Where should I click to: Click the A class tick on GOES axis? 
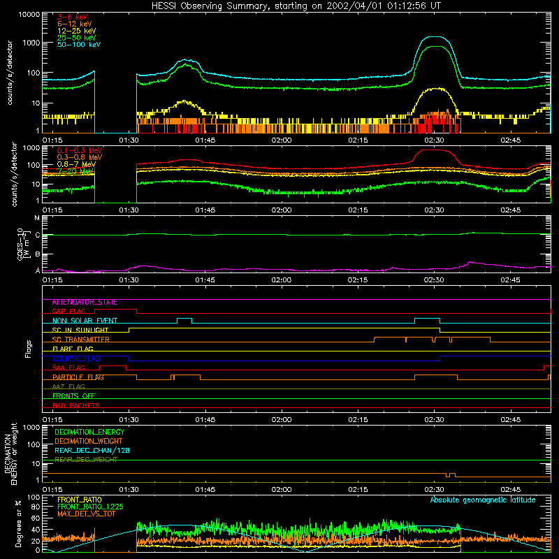coord(38,270)
